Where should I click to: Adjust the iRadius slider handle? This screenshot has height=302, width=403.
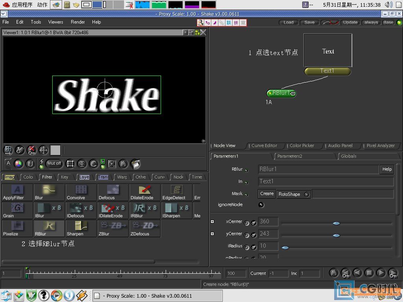point(285,248)
